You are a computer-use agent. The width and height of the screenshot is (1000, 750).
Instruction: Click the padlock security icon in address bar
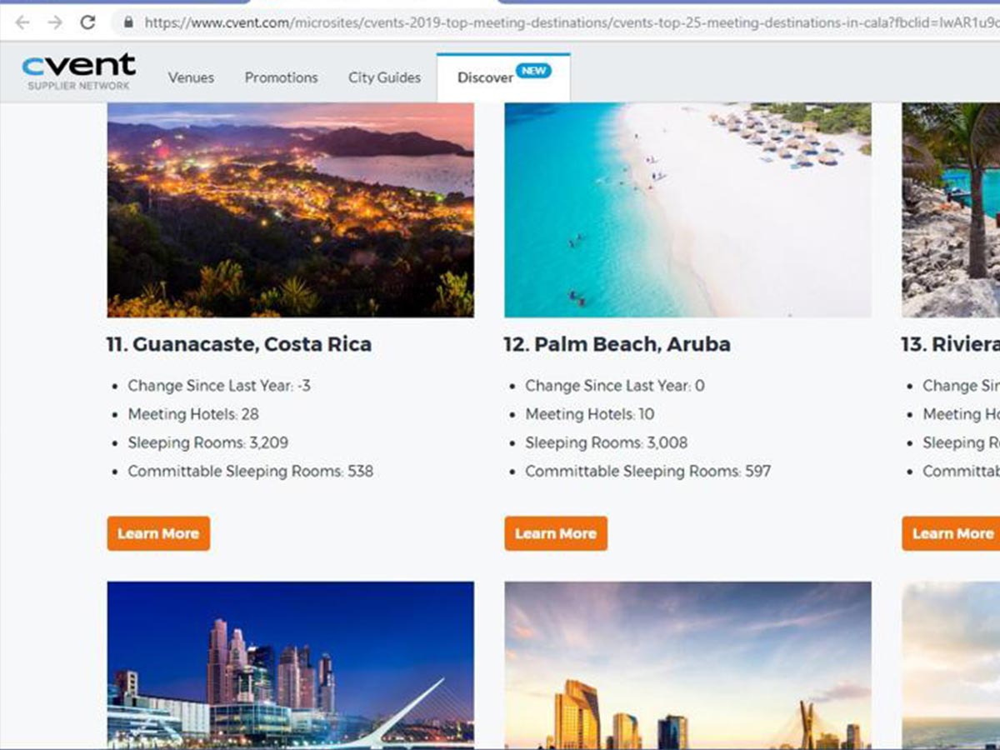[128, 22]
